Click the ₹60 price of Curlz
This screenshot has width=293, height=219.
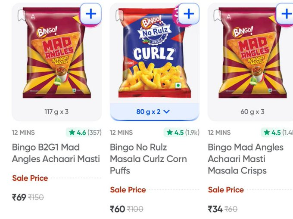coord(117,209)
